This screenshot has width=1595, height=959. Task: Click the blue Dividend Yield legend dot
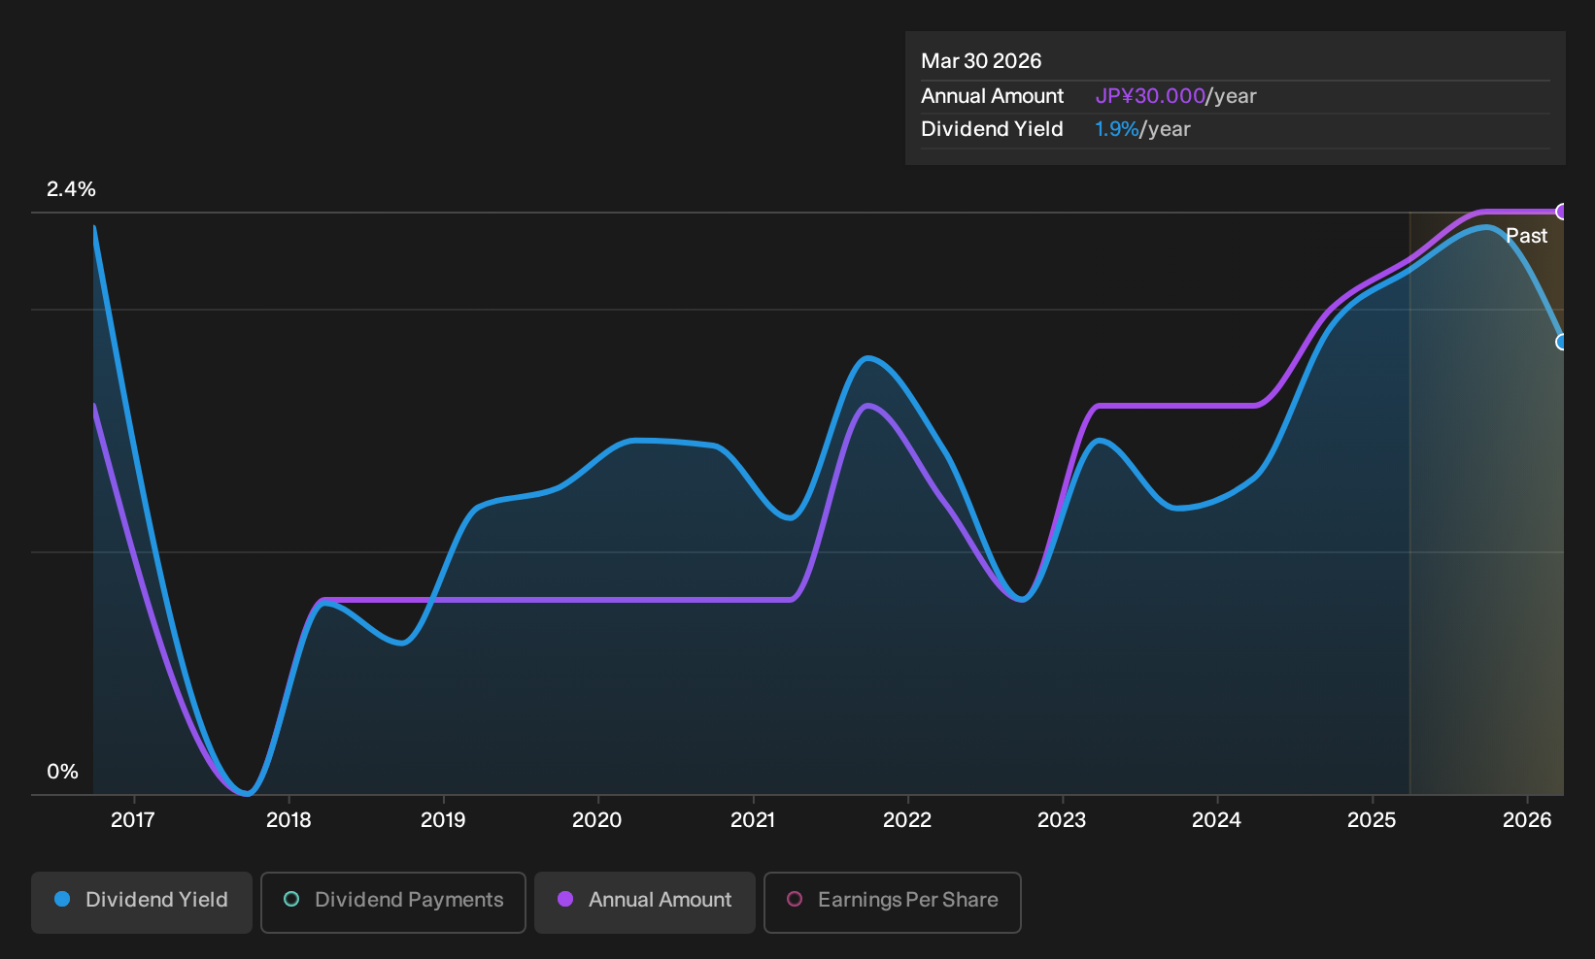pos(62,900)
